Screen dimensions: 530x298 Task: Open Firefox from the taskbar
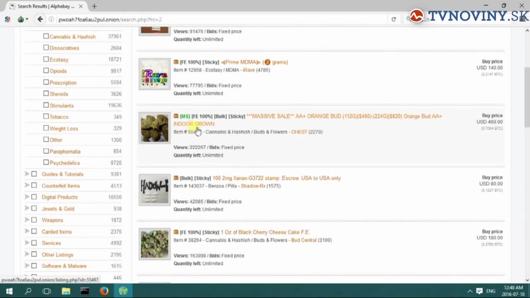coord(104,291)
